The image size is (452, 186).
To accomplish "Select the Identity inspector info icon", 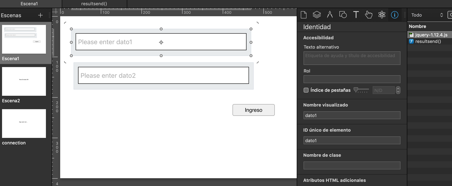I will coord(395,15).
